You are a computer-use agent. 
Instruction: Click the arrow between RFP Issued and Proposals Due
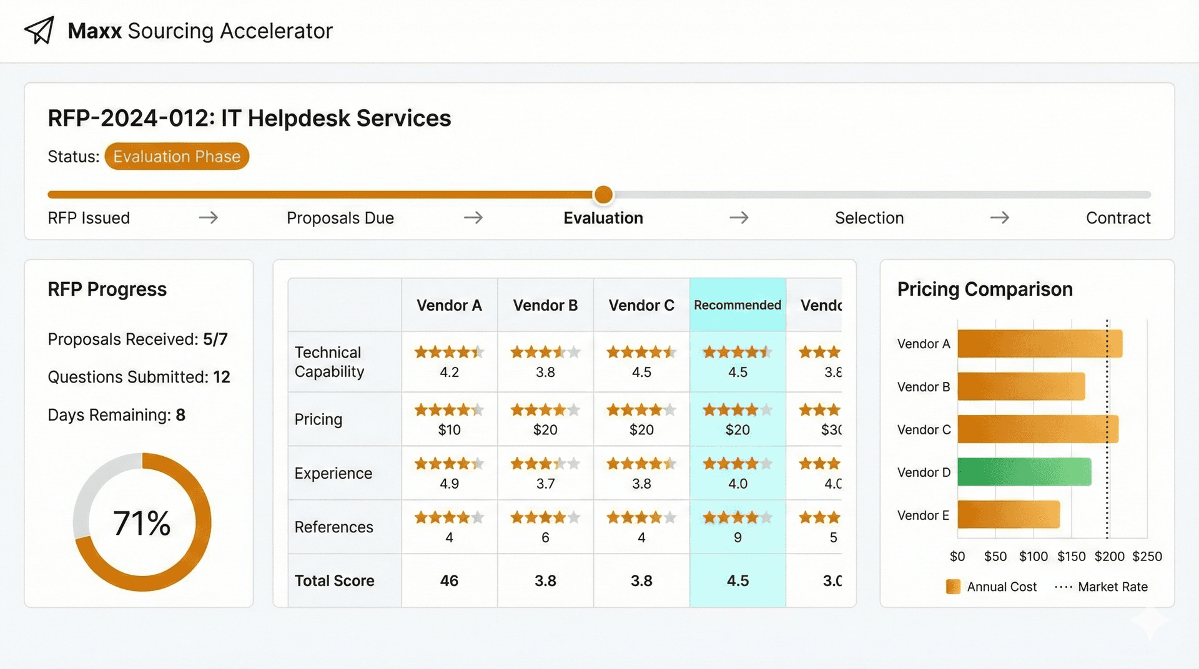(209, 218)
